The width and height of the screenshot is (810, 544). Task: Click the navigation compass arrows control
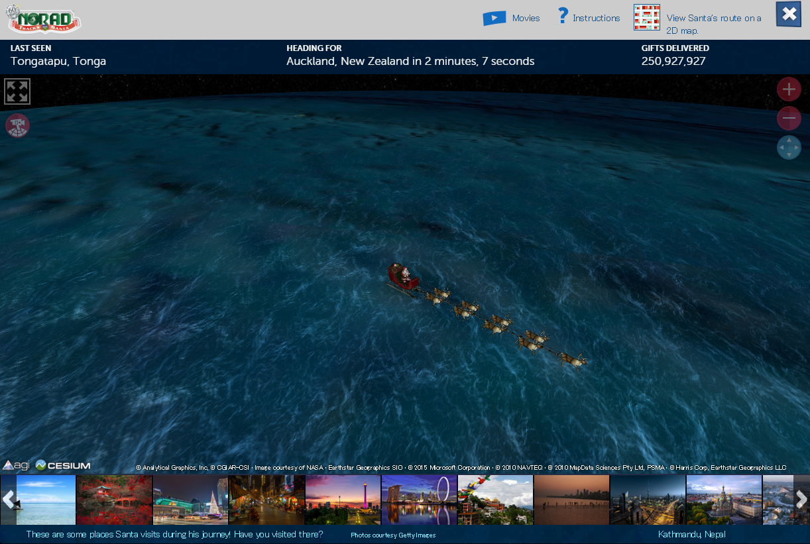tap(789, 147)
